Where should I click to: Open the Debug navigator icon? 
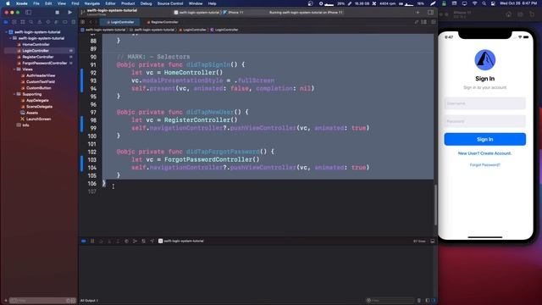pyautogui.click(x=57, y=22)
